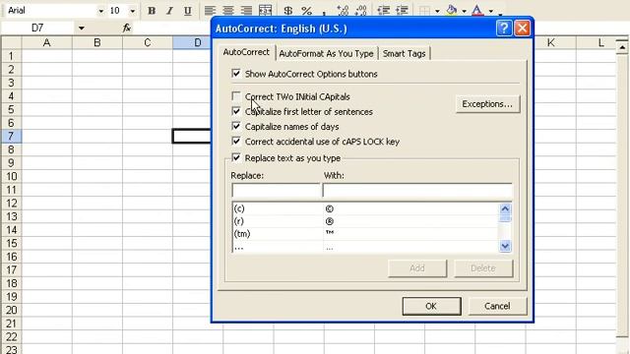
Task: Select the (c) replacement entry
Action: 365,208
